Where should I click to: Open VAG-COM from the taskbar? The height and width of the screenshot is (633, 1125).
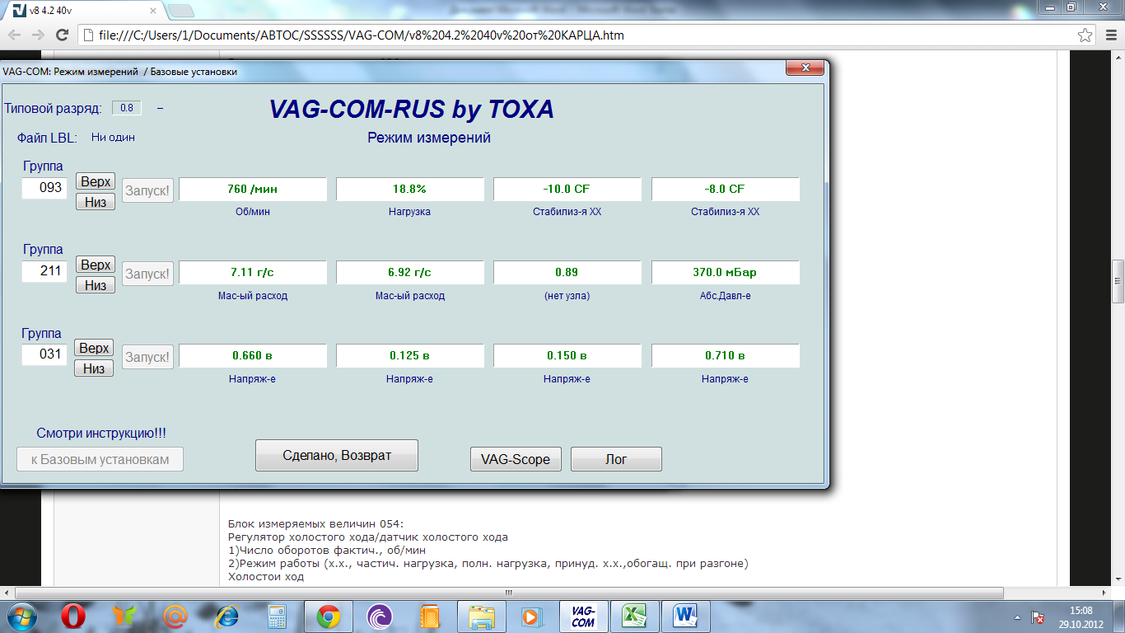tap(583, 617)
